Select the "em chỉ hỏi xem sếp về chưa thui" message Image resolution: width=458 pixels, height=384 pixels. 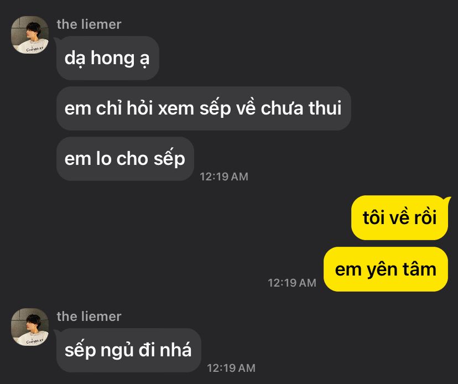[204, 108]
